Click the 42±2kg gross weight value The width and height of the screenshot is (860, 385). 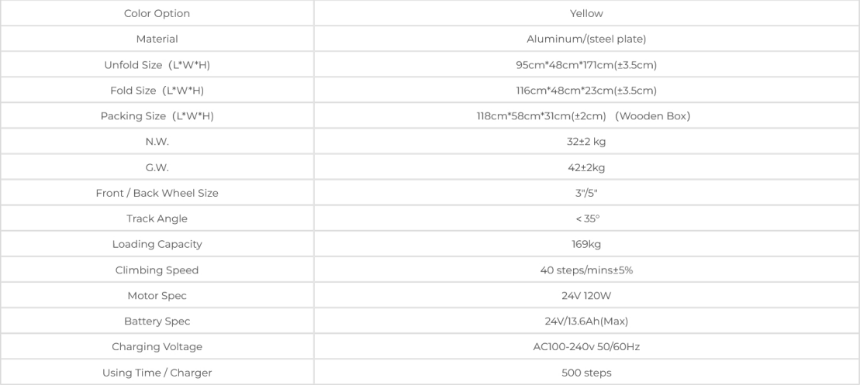click(x=586, y=167)
